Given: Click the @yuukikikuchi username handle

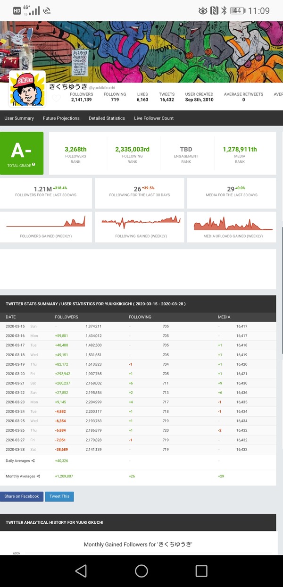Looking at the screenshot, I should (x=102, y=88).
